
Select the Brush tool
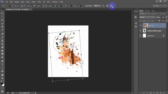[2, 37]
